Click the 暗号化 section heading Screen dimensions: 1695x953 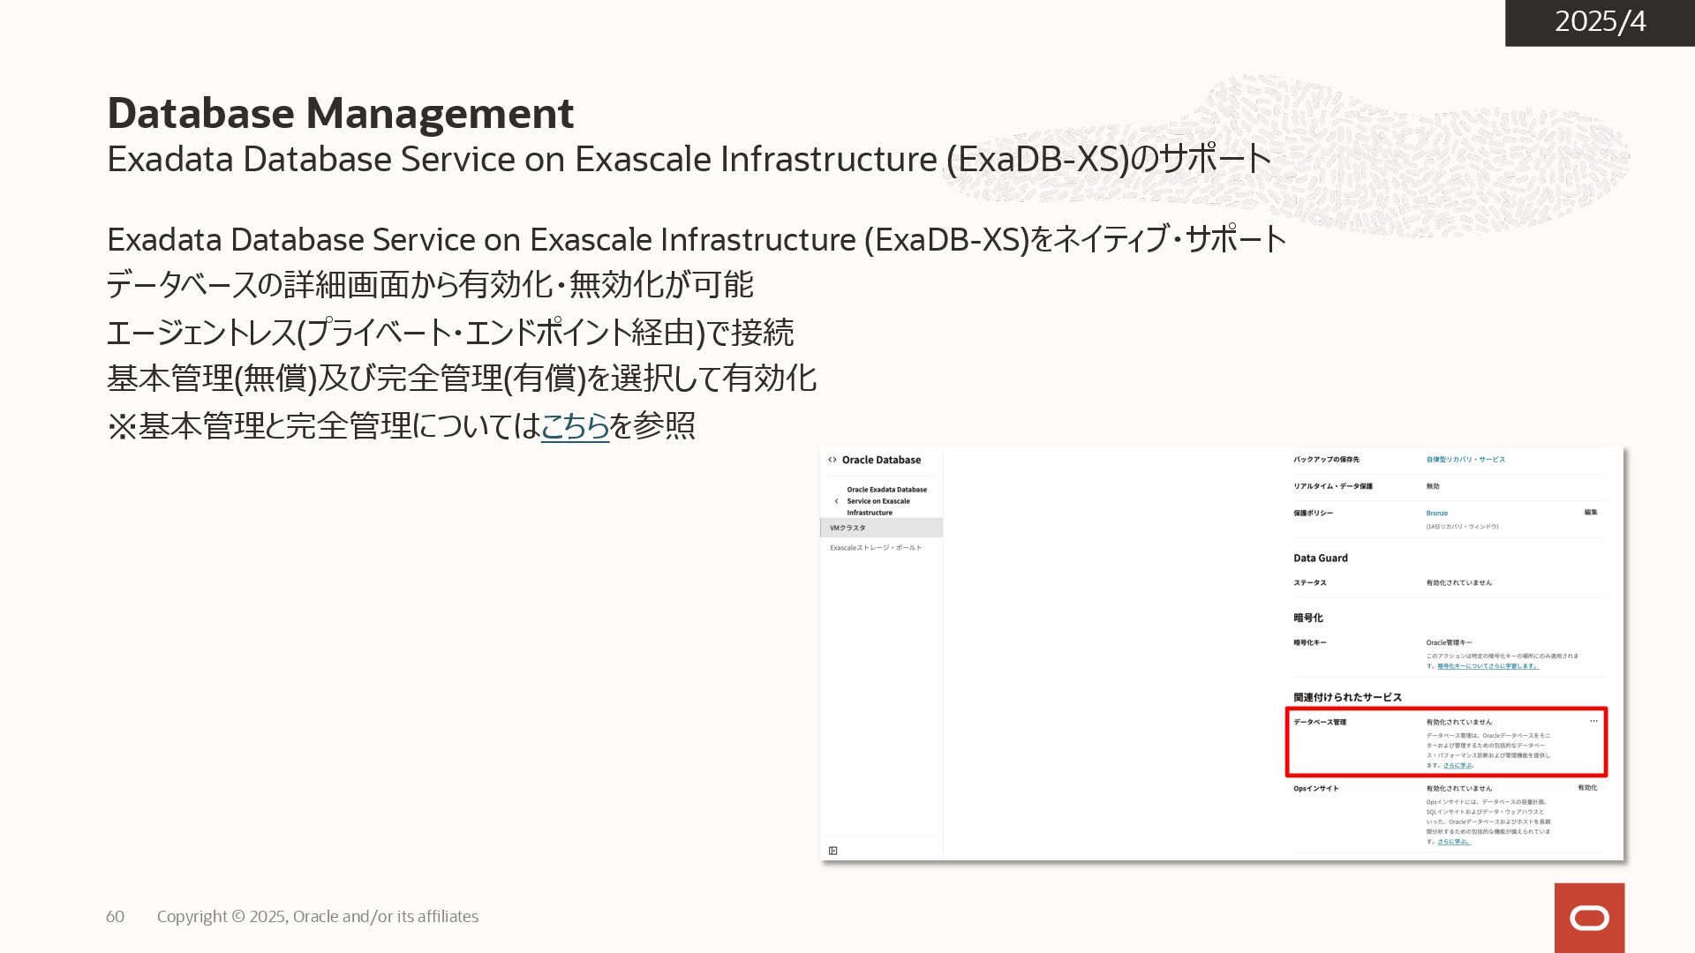[1307, 618]
